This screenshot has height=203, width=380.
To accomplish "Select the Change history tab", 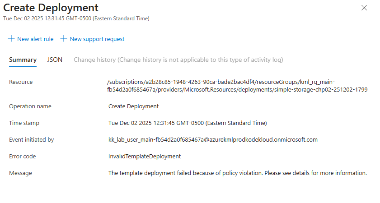I will pos(178,60).
